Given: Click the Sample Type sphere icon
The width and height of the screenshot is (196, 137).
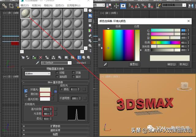Looking at the screenshot, I should [90, 11].
